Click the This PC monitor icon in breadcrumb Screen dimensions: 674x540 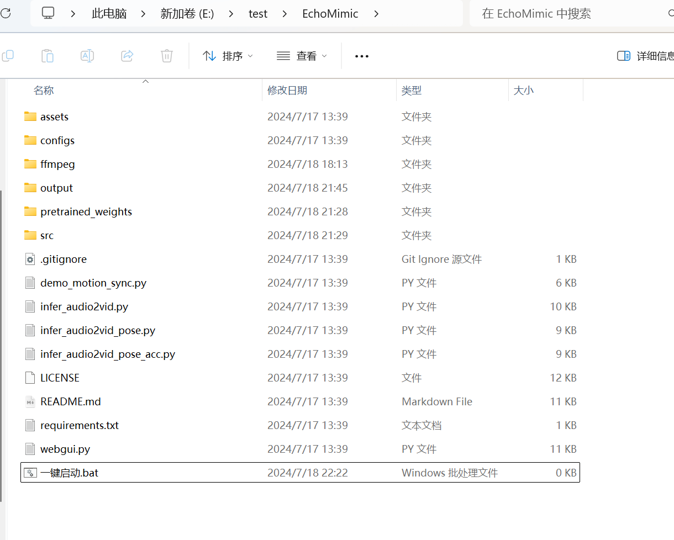pyautogui.click(x=48, y=13)
